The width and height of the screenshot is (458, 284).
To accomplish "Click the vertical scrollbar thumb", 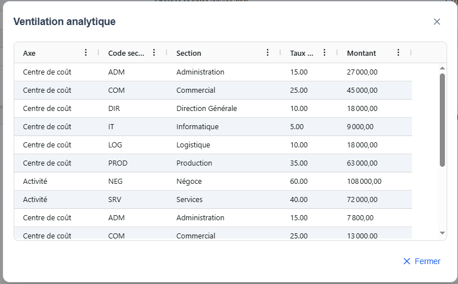I will 442,120.
